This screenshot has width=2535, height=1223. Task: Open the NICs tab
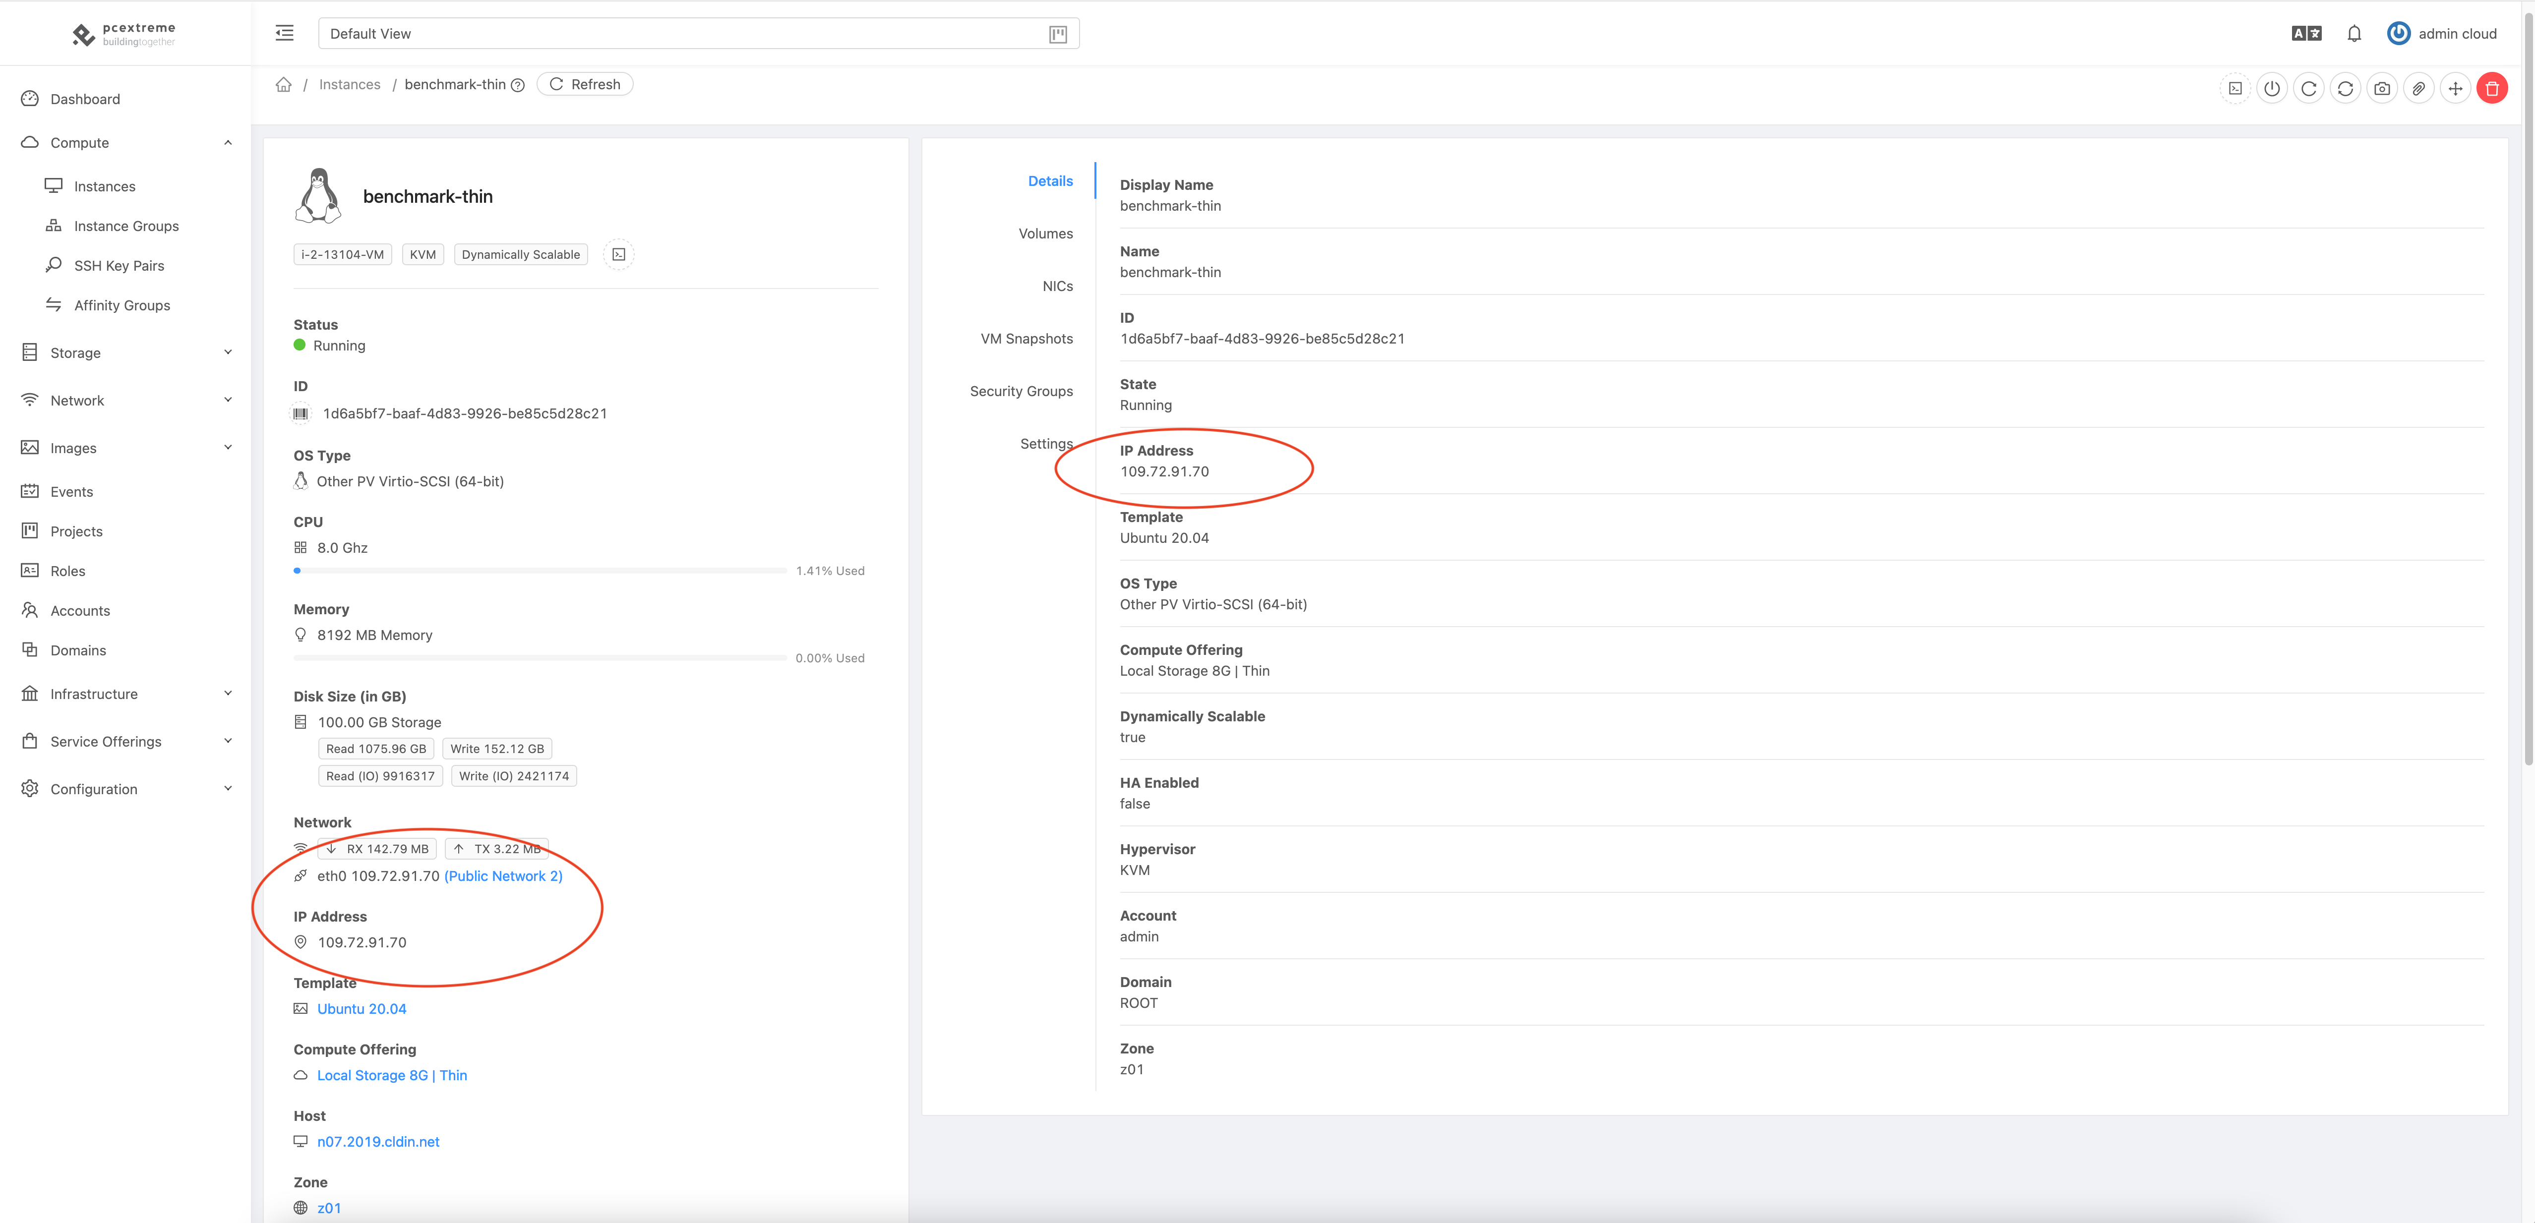[x=1058, y=286]
